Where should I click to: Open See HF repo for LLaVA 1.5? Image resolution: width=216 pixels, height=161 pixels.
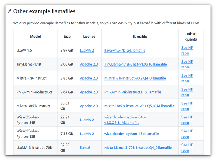[x=187, y=51]
